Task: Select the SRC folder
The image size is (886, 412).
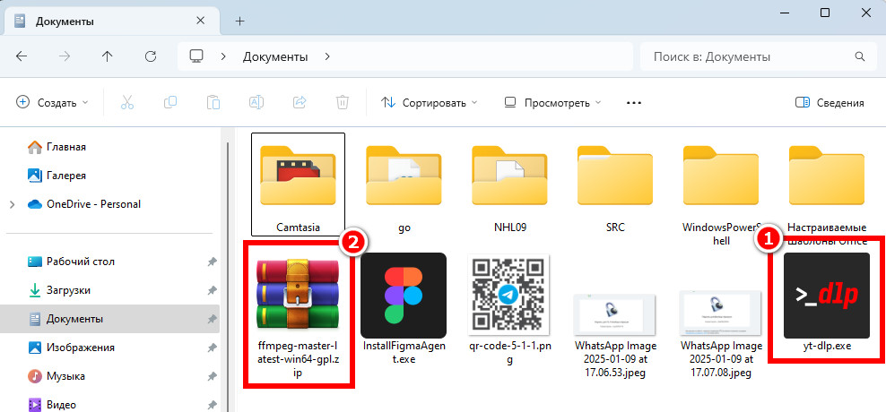Action: [x=615, y=189]
